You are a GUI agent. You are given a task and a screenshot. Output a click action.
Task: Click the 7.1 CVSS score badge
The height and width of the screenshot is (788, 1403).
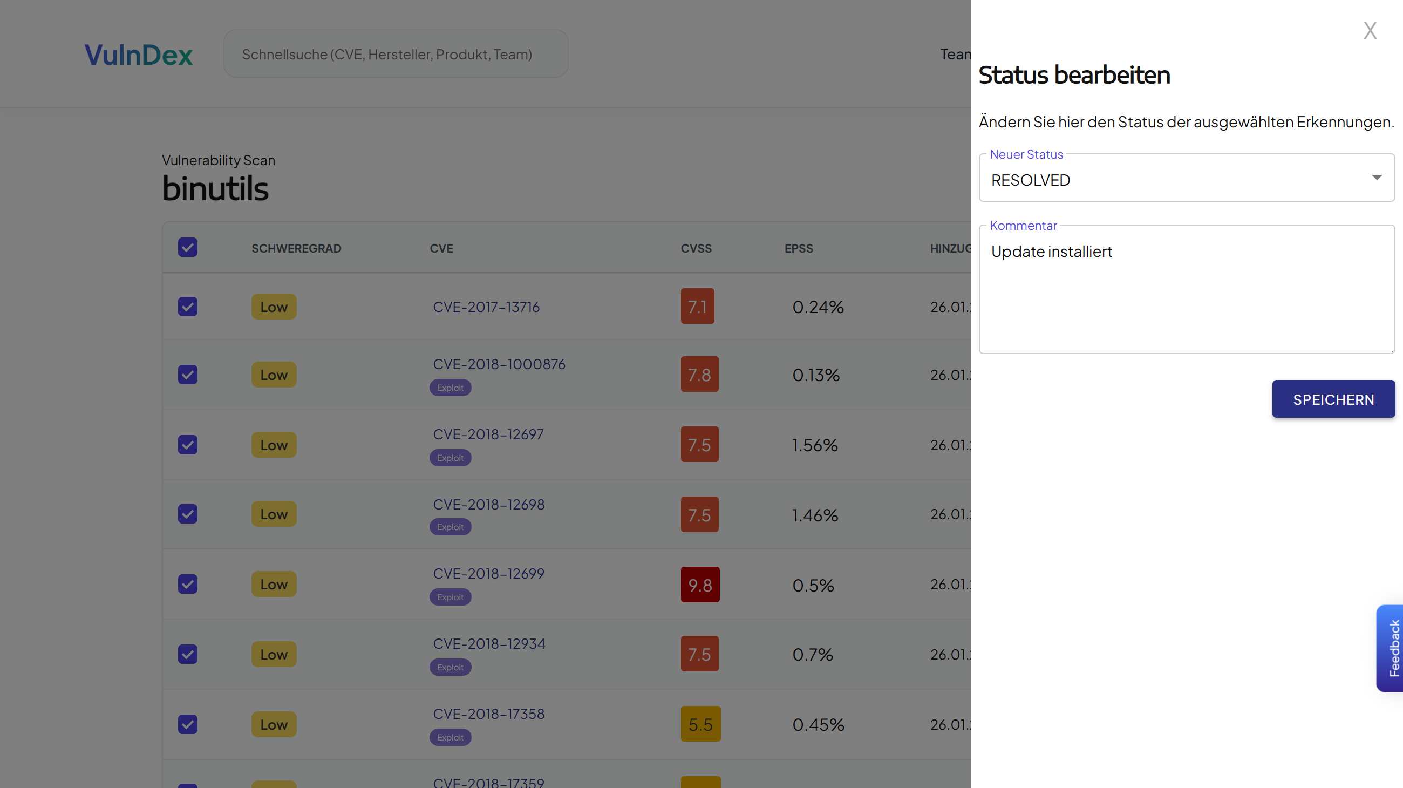[x=697, y=307]
